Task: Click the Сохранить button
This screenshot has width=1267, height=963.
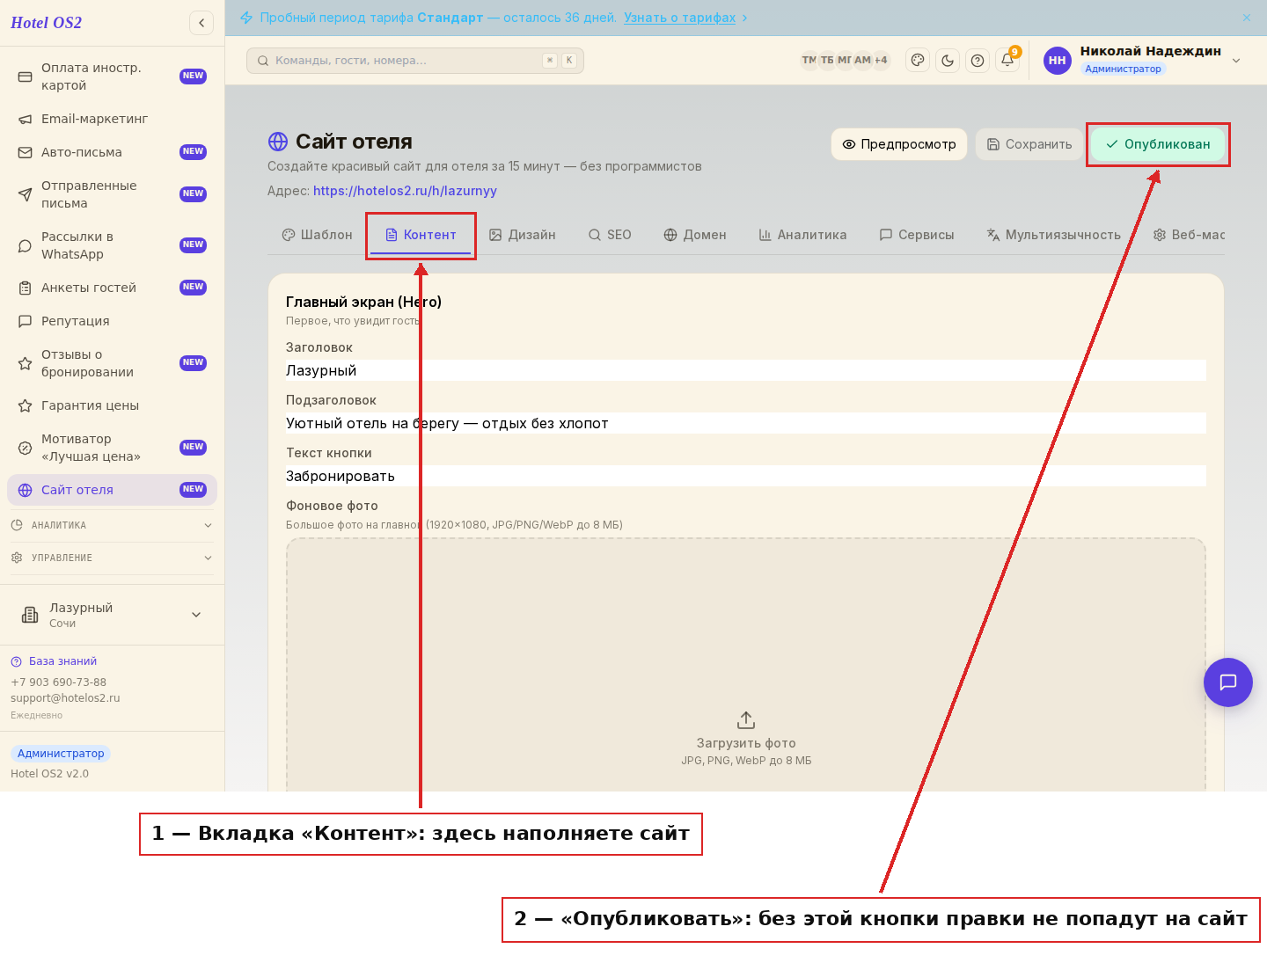Action: pyautogui.click(x=1029, y=144)
